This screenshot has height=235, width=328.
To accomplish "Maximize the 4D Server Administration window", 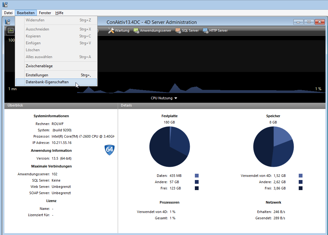I will pos(309,22).
